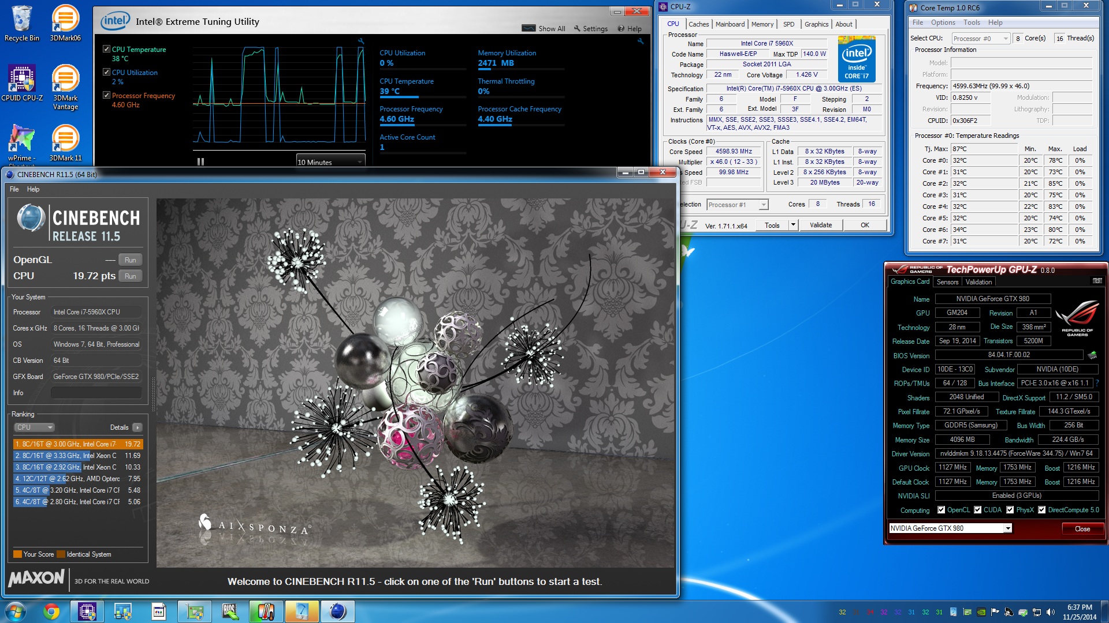Click the taskbar clock showing 6:37 PM
The image size is (1109, 623).
coord(1079,612)
